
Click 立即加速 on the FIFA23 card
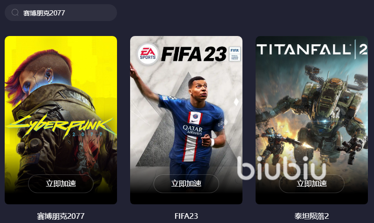click(x=186, y=183)
